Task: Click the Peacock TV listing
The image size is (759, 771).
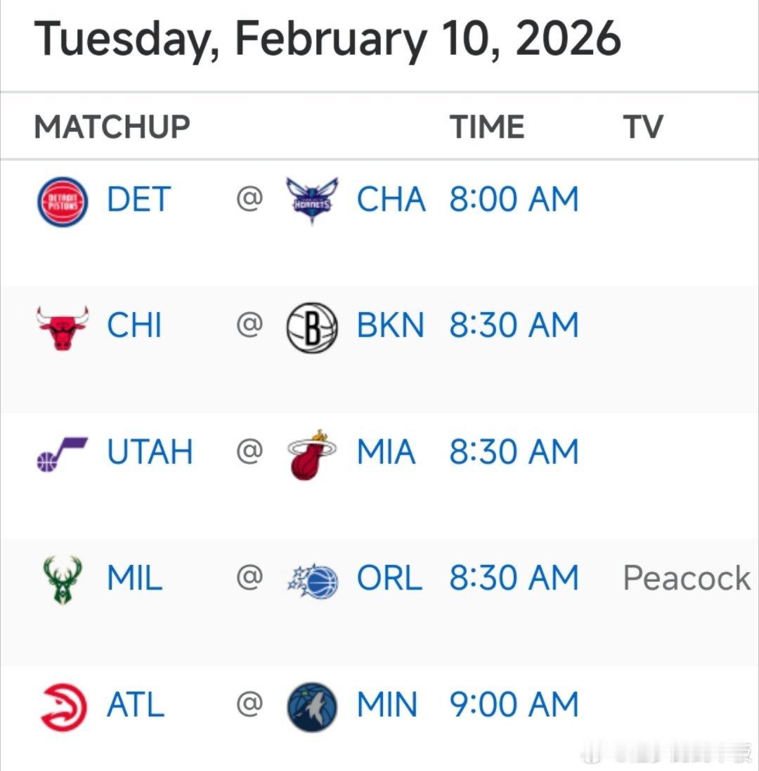Action: pos(687,578)
